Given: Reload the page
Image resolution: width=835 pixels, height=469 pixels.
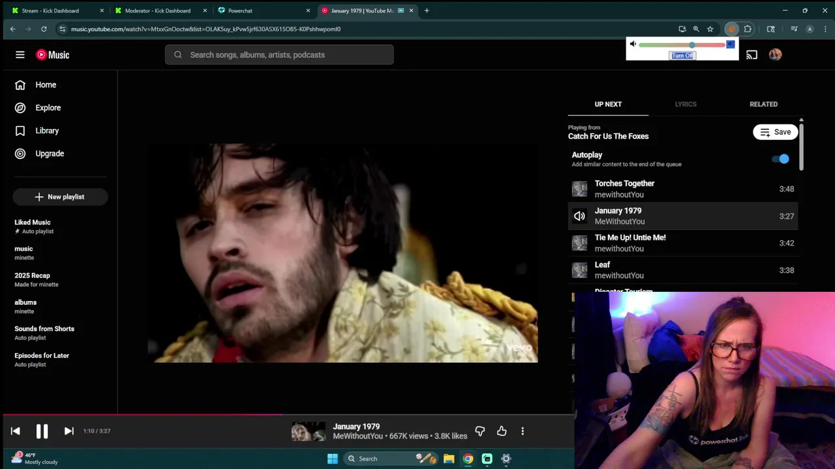Looking at the screenshot, I should [44, 29].
